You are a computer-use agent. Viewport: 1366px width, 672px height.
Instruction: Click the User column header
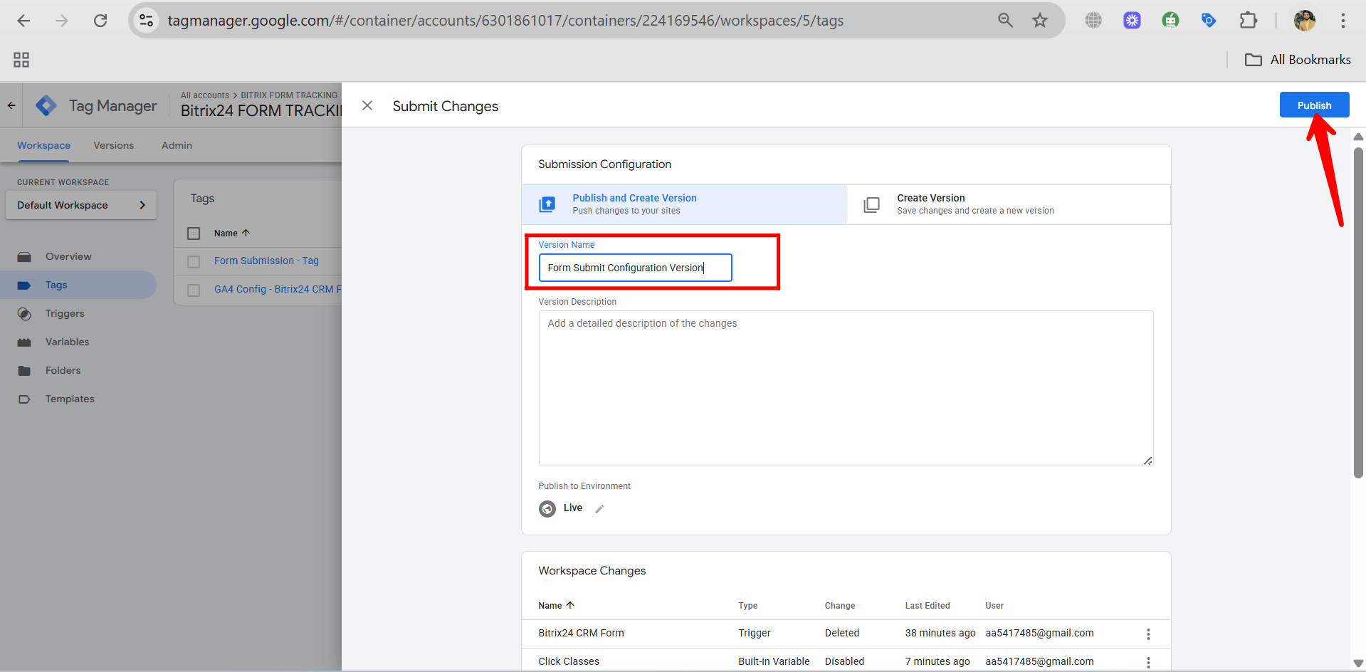click(994, 606)
